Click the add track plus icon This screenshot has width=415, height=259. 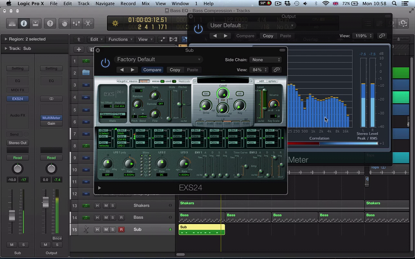(79, 50)
